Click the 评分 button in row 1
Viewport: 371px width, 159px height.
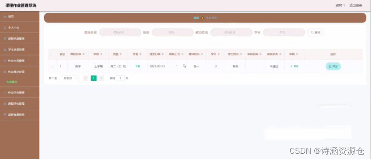[333, 66]
